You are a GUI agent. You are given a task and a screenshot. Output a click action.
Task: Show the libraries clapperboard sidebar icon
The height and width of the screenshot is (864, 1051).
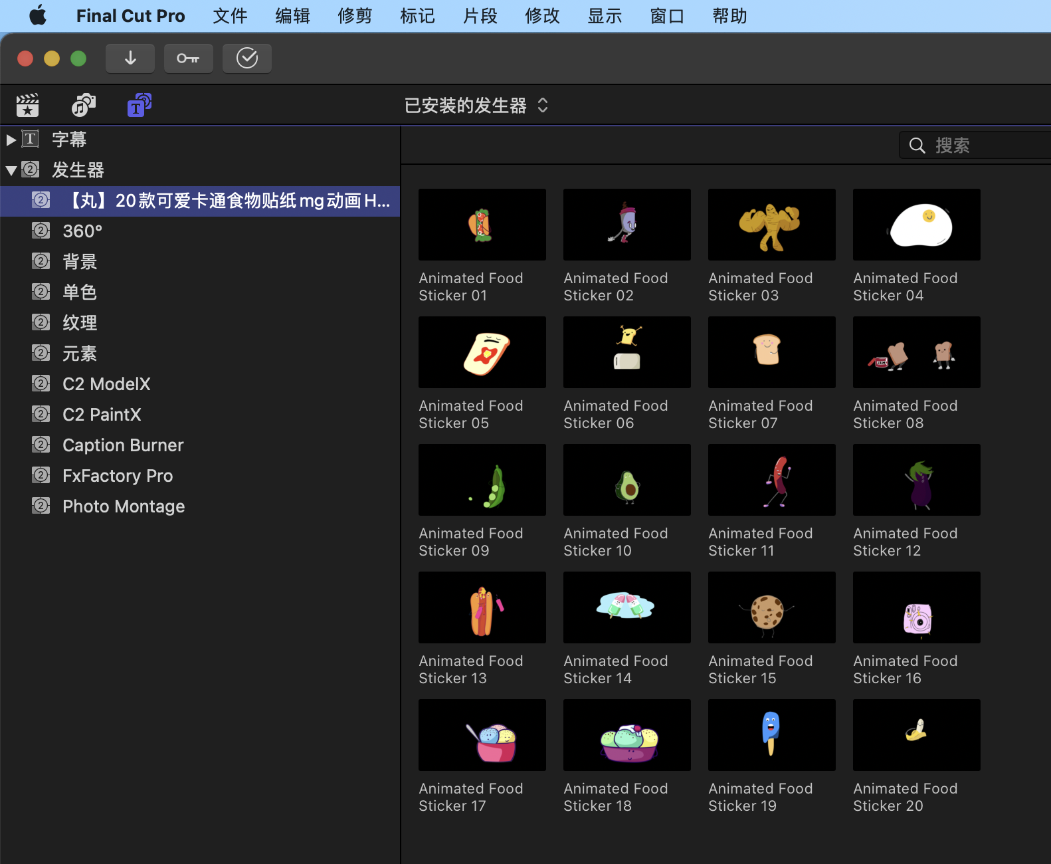point(28,105)
